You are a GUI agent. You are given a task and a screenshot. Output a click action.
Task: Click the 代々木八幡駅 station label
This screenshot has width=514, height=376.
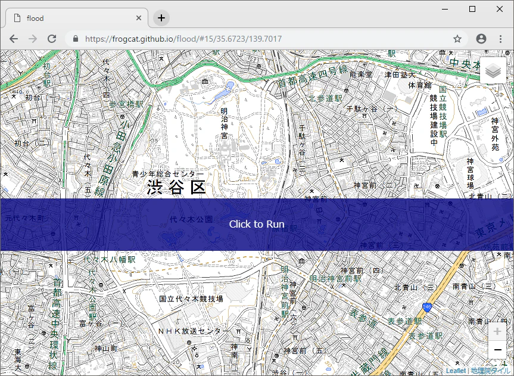point(110,260)
